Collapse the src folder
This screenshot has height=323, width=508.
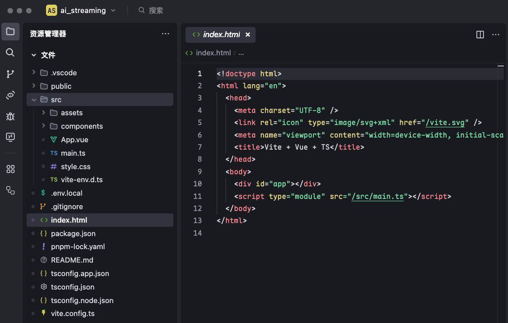33,99
